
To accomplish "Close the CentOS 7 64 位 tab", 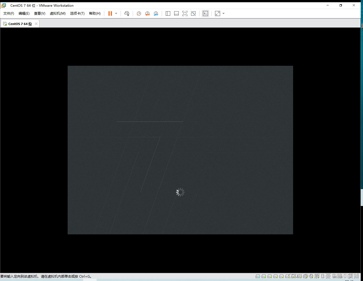I will pyautogui.click(x=36, y=24).
